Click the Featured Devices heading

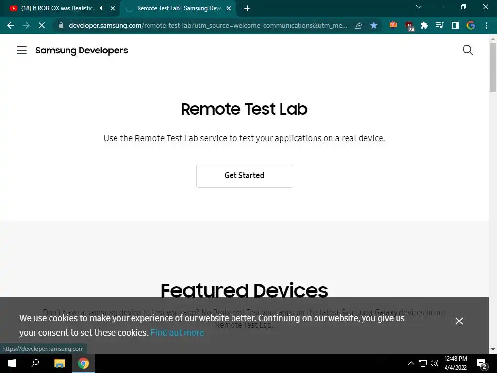pos(244,290)
